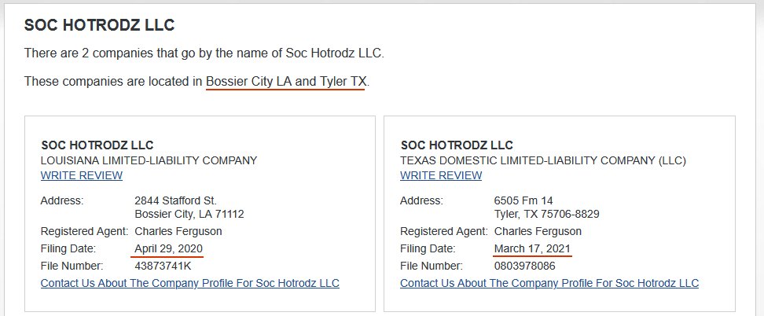Click the 6505 Fm 14 address
This screenshot has height=316, width=764.
pyautogui.click(x=523, y=200)
